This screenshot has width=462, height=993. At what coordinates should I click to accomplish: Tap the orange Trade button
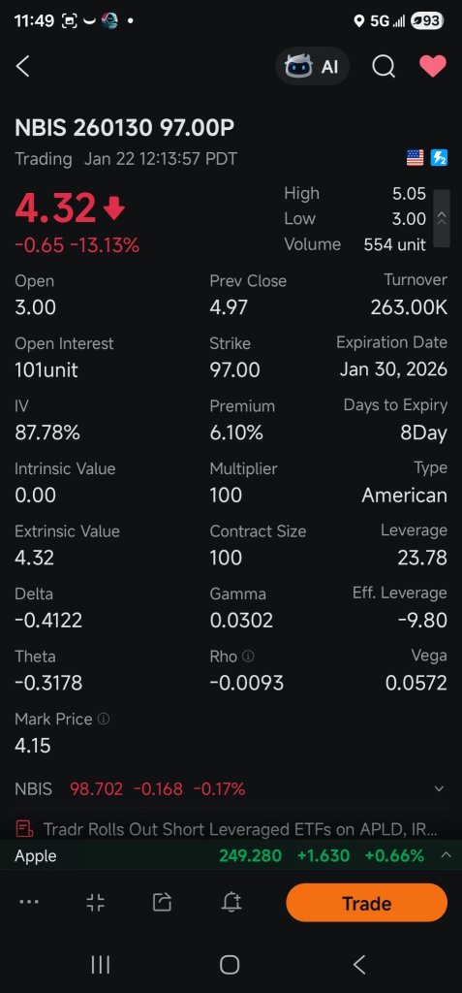pos(366,903)
